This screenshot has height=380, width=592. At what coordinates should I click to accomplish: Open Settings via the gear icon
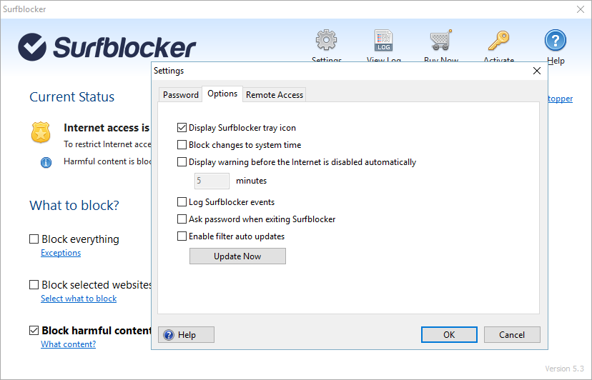(x=327, y=40)
